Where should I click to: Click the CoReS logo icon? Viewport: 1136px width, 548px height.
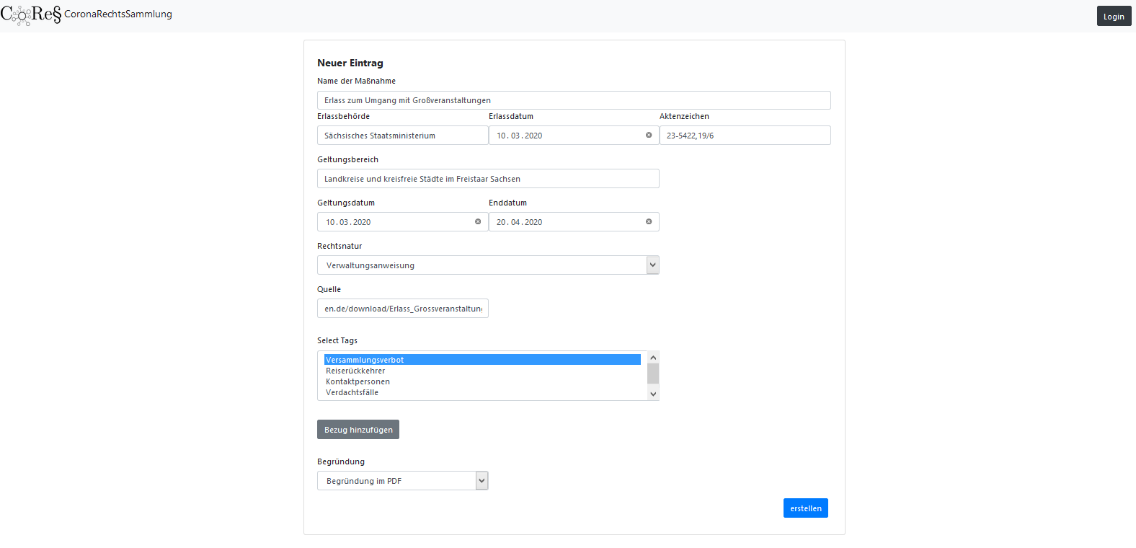pyautogui.click(x=31, y=14)
